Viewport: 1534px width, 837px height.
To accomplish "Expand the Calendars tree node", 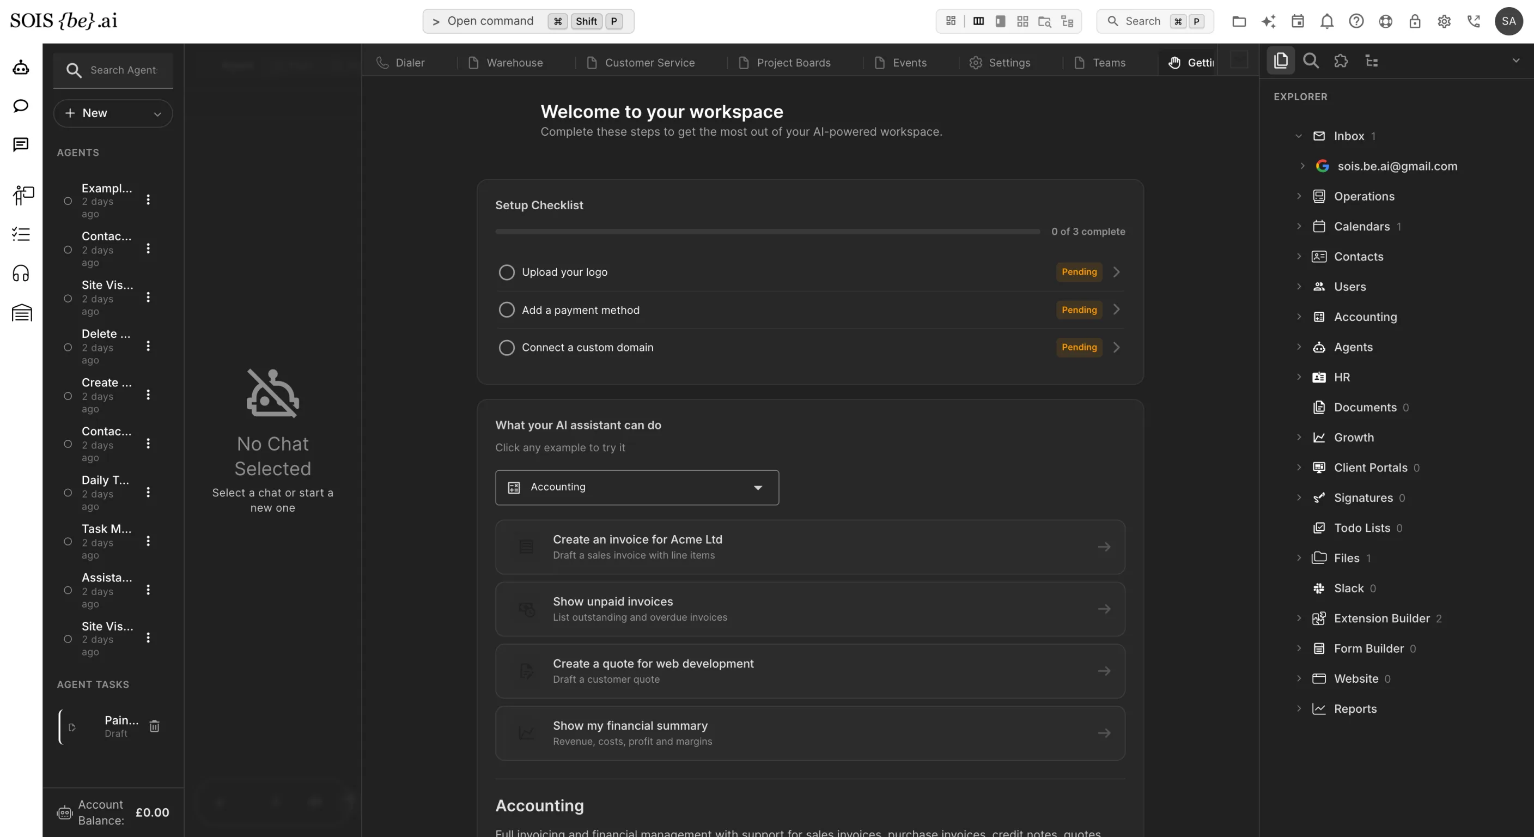I will [1299, 226].
